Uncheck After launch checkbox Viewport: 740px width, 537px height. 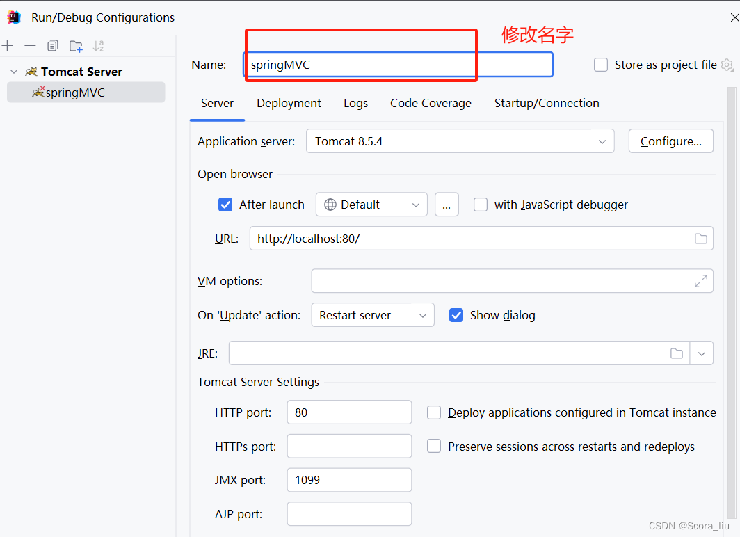(x=225, y=205)
